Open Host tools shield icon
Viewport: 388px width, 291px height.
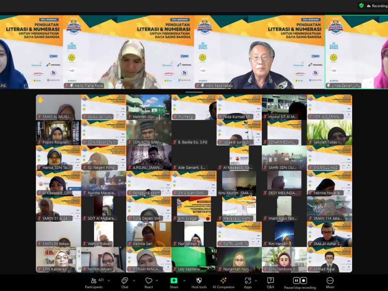point(199,281)
